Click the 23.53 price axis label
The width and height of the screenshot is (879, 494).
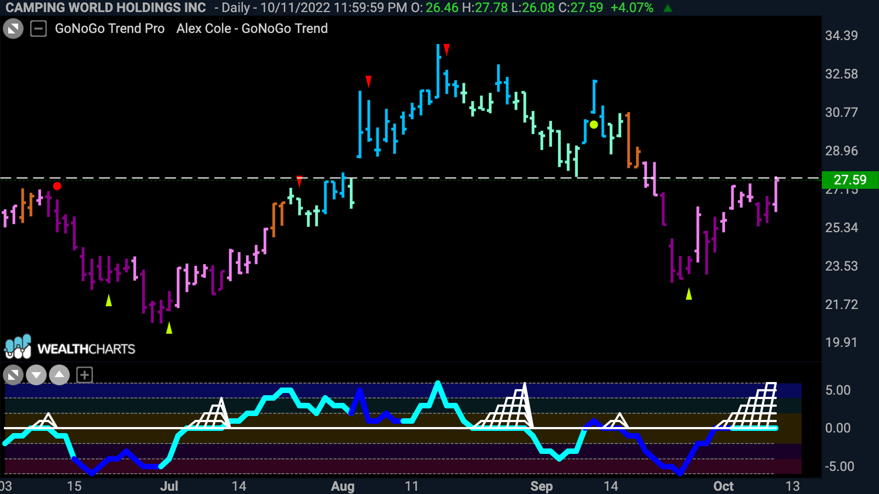tap(841, 266)
